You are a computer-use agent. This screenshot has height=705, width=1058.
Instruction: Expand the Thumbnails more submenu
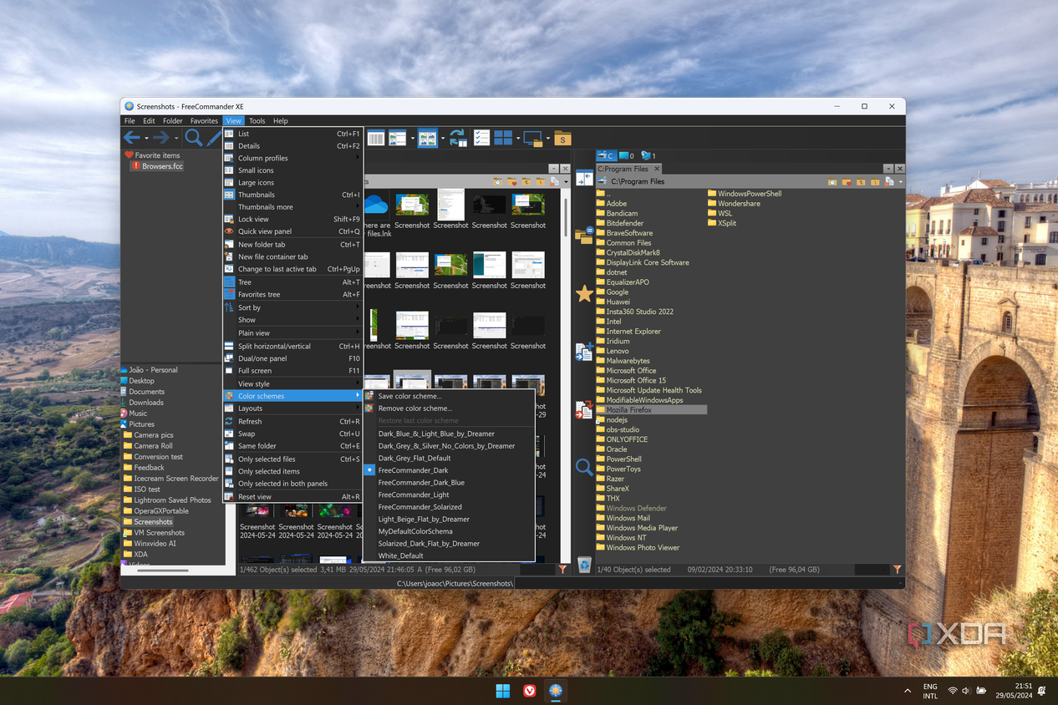pos(292,207)
